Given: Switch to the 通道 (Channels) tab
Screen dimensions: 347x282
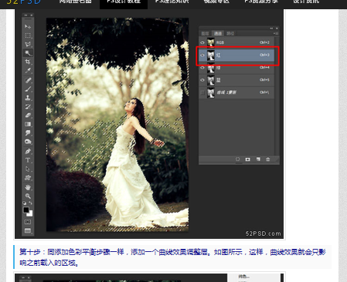Looking at the screenshot, I should (x=218, y=33).
